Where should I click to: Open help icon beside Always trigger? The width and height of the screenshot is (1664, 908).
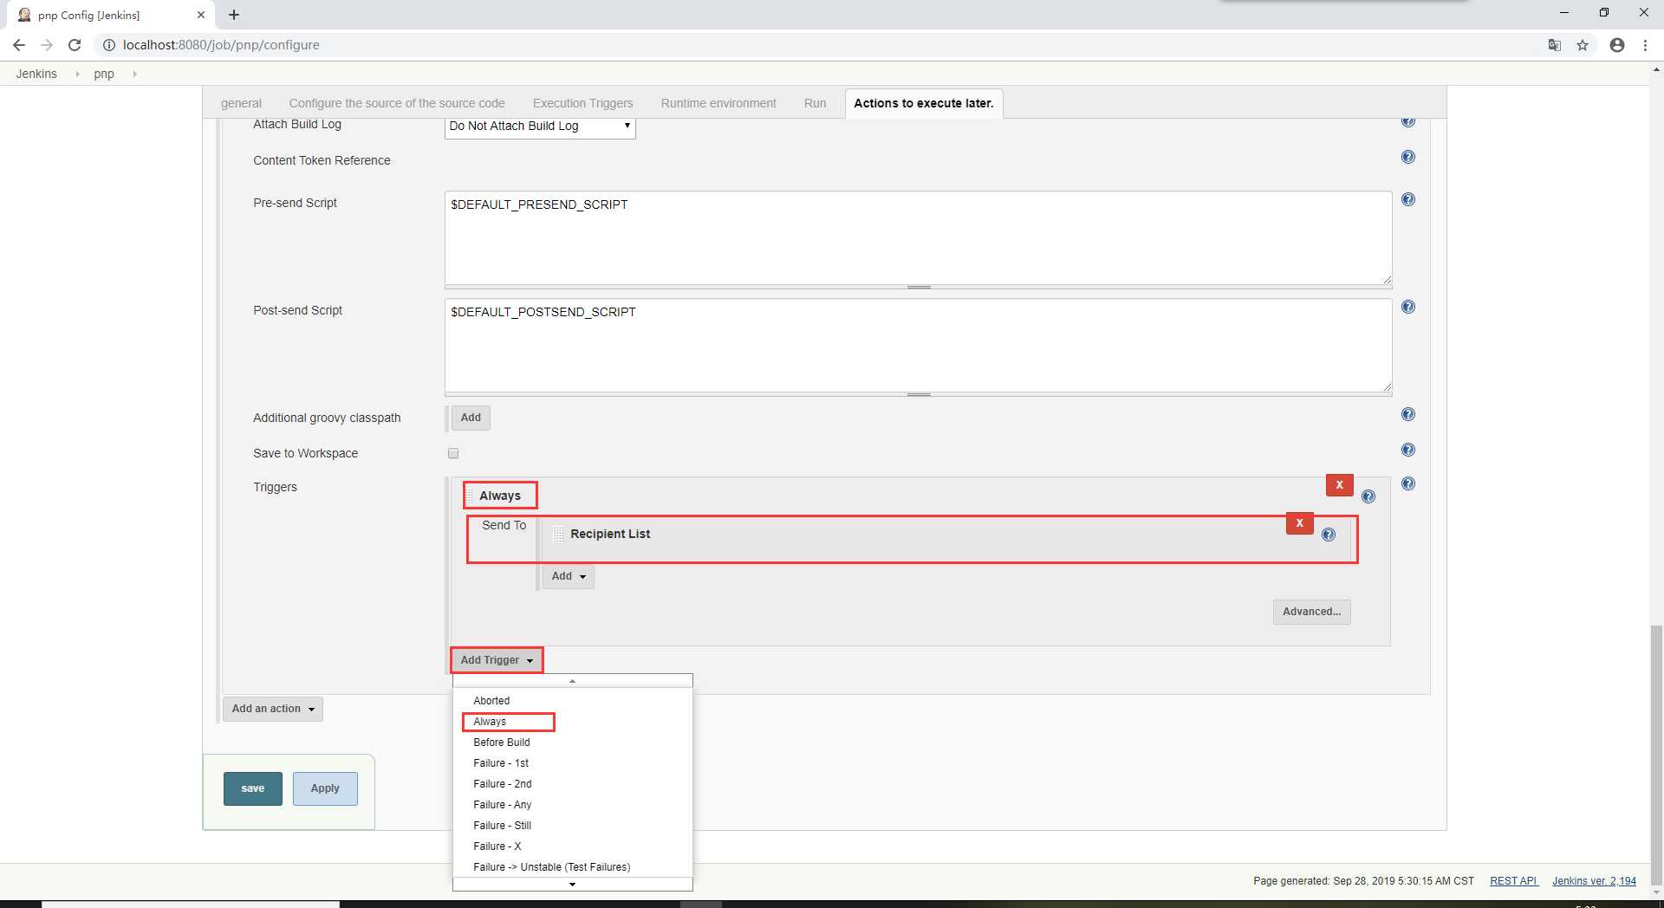1368,496
